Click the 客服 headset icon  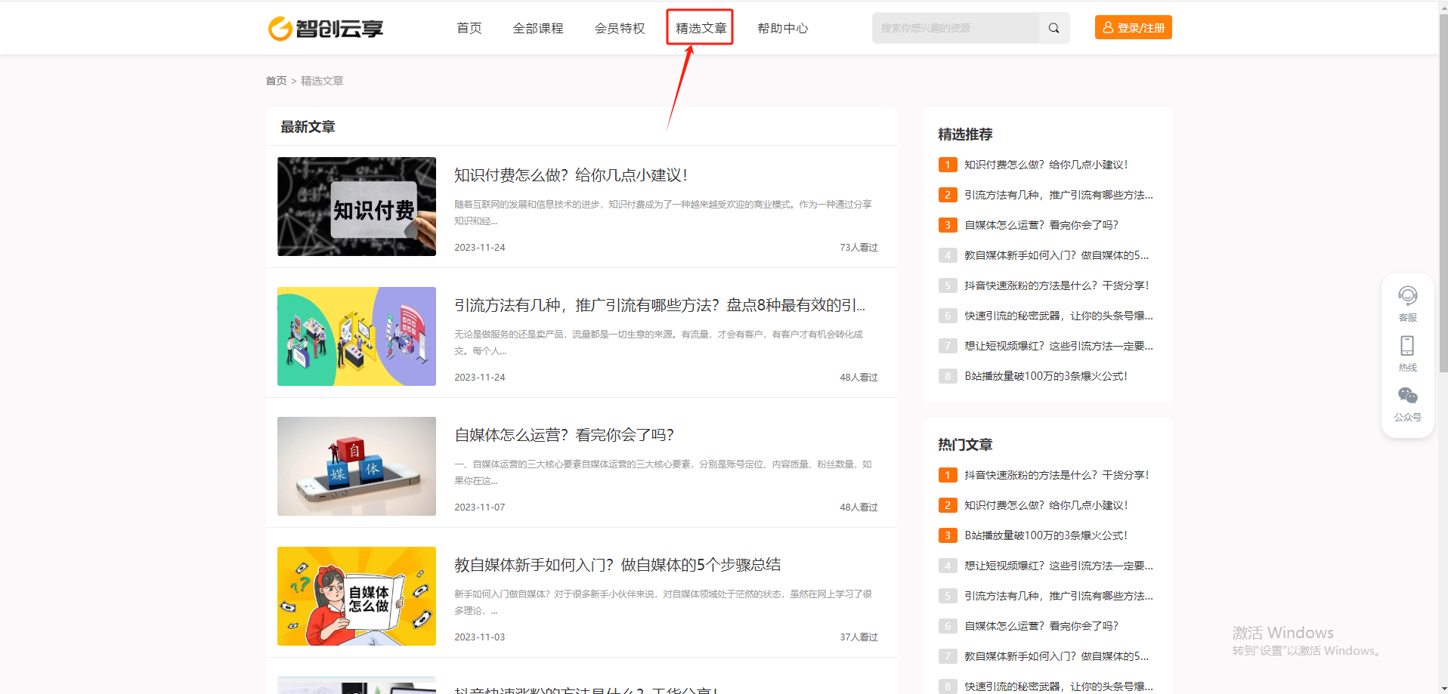click(1407, 295)
